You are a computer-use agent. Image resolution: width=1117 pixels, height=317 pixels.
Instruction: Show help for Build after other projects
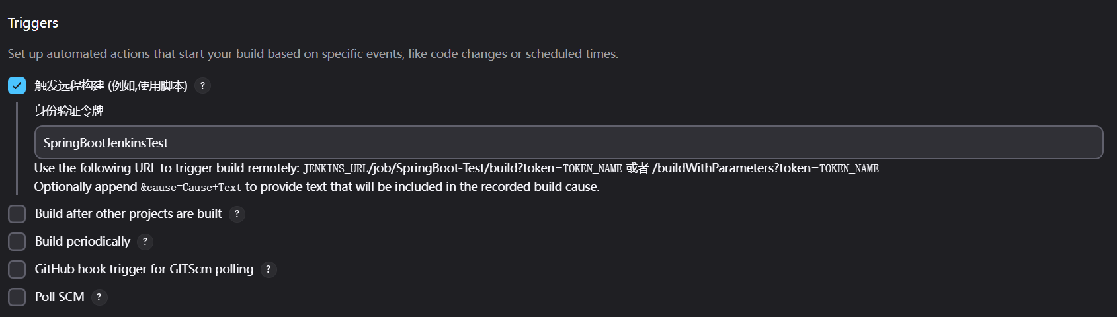click(237, 214)
